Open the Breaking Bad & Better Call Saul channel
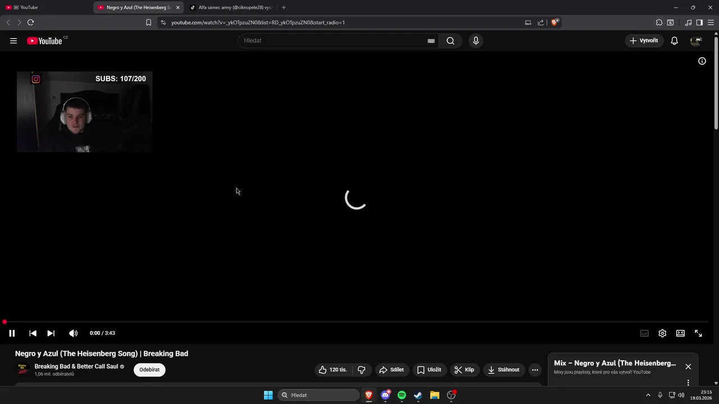 76,366
